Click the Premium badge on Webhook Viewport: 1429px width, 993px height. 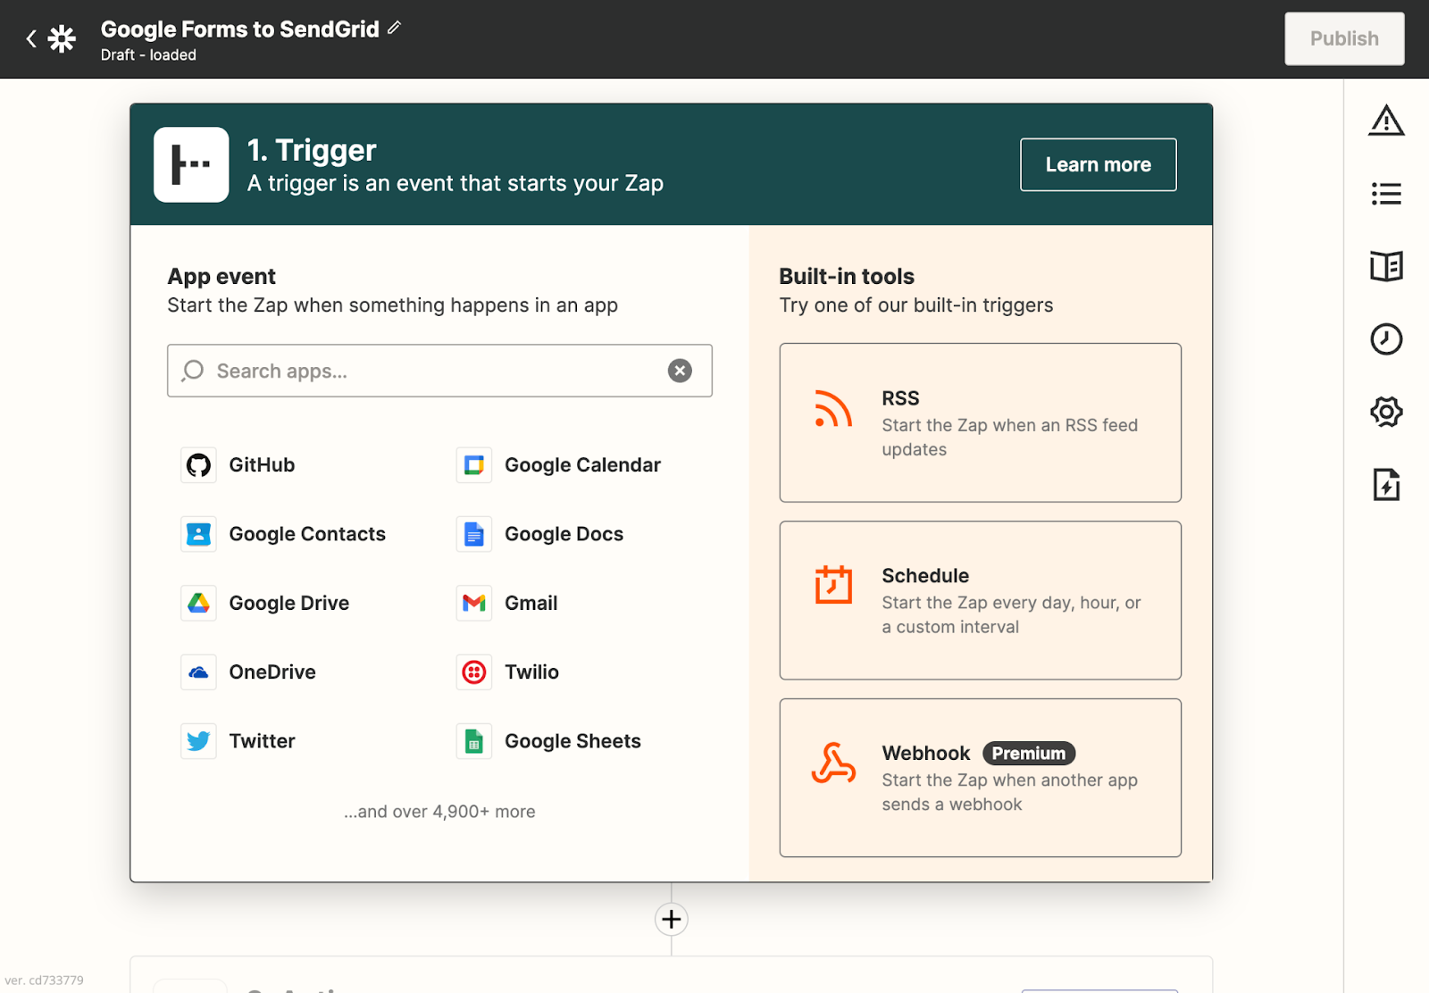pyautogui.click(x=1028, y=754)
